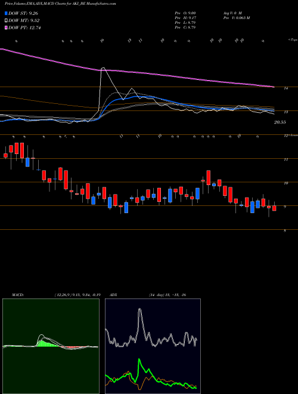The height and width of the screenshot is (394, 298).
Task: Open the ADX indicator chart panel
Action: coord(153,346)
